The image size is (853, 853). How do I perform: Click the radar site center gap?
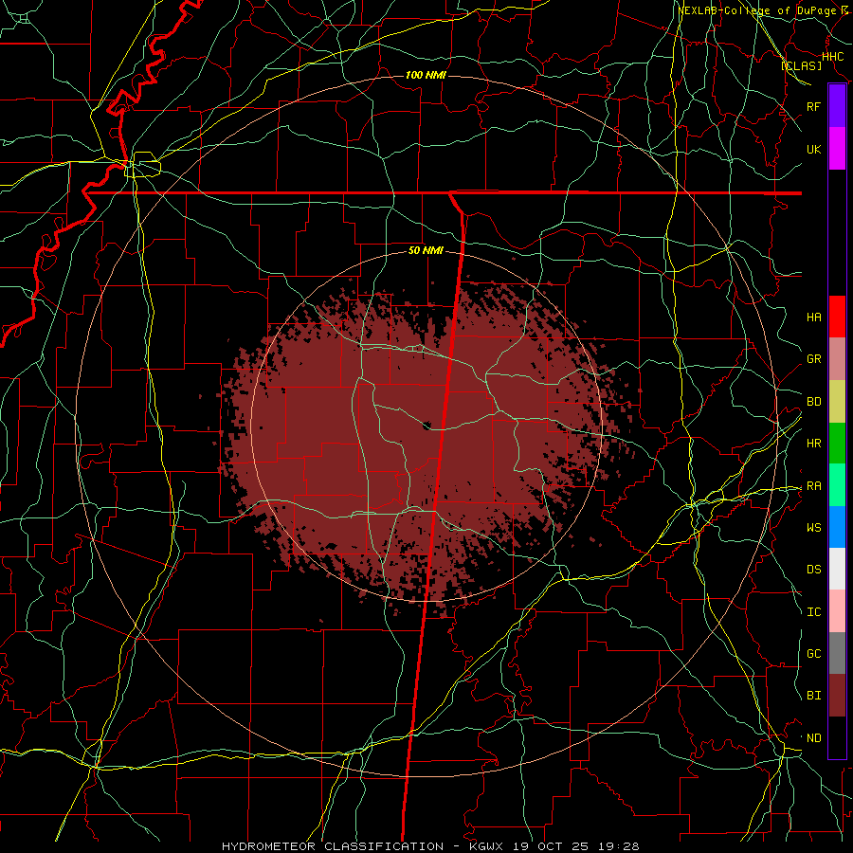[x=426, y=425]
